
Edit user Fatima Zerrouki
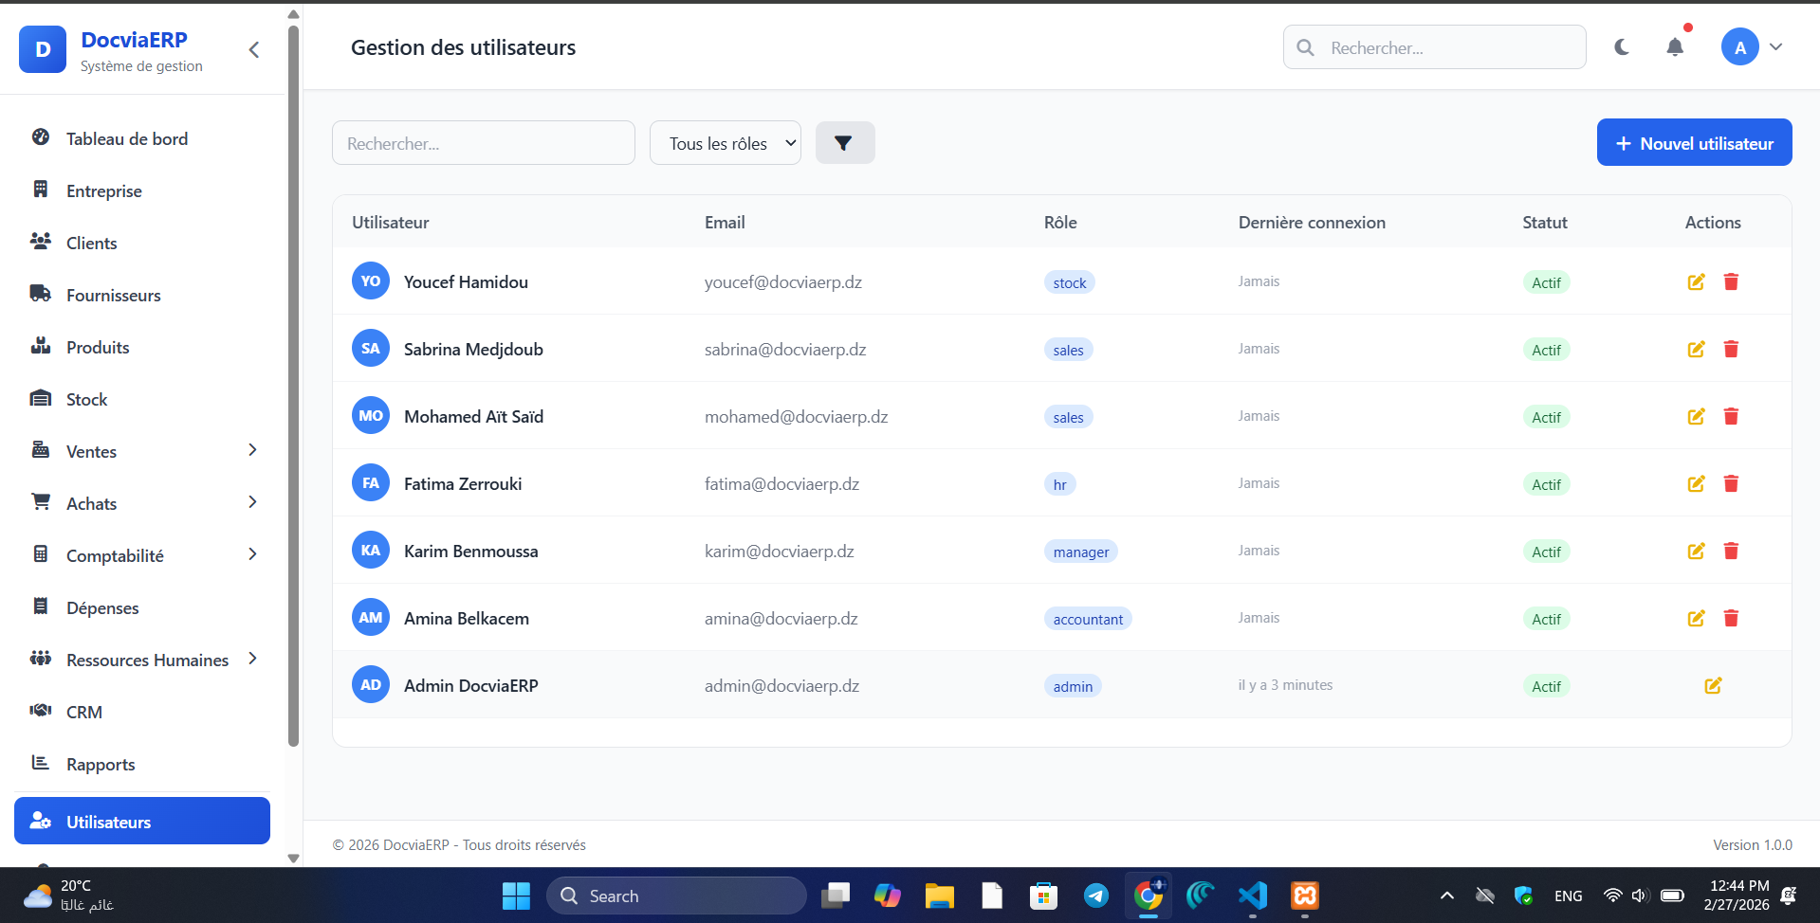point(1696,484)
